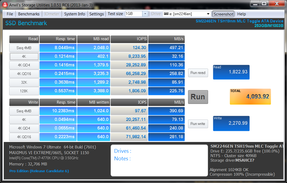Click the Screenshot button
The height and width of the screenshot is (183, 287).
coord(223,14)
